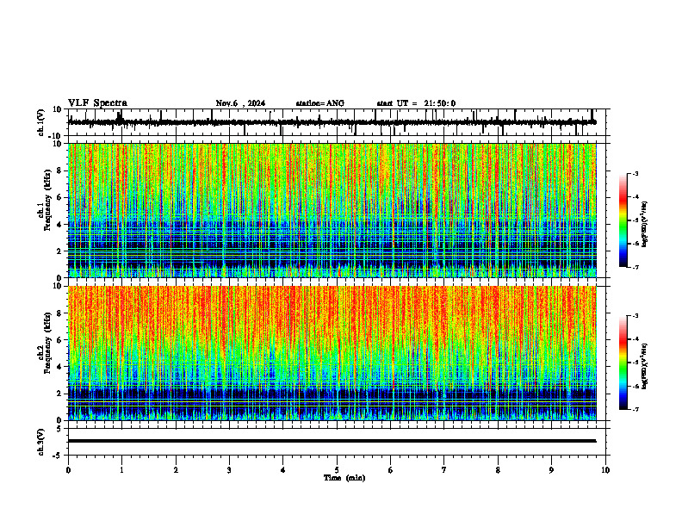Click the 'Time (min)' x-axis label
Image resolution: width=682 pixels, height=527 pixels.
point(344,478)
